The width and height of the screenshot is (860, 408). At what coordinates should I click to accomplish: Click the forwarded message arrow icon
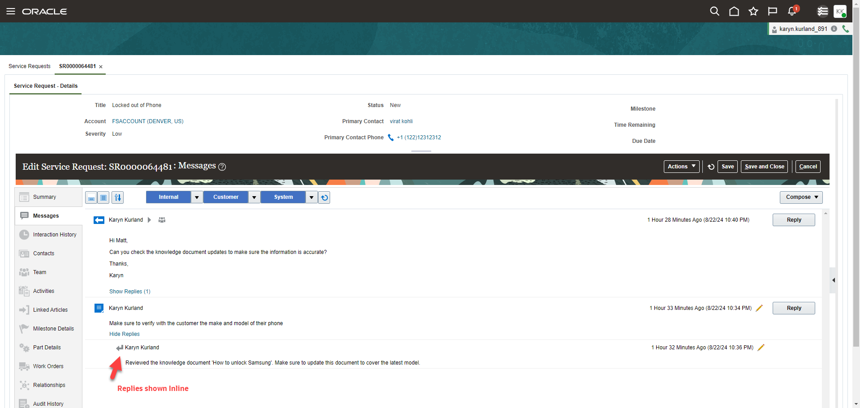click(99, 220)
